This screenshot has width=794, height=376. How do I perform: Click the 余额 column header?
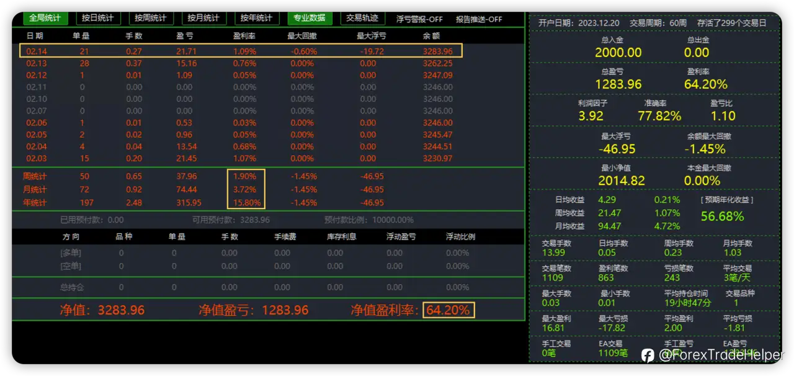point(432,37)
